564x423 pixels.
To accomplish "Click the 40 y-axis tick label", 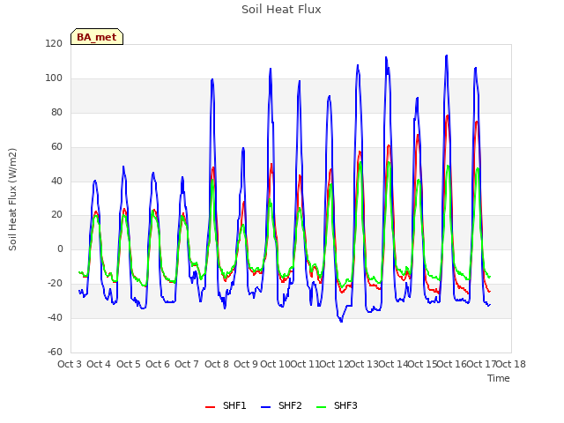I will [x=56, y=181].
